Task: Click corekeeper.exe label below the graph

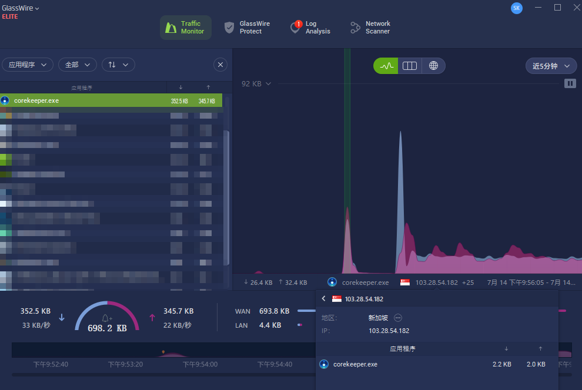Action: pyautogui.click(x=366, y=283)
